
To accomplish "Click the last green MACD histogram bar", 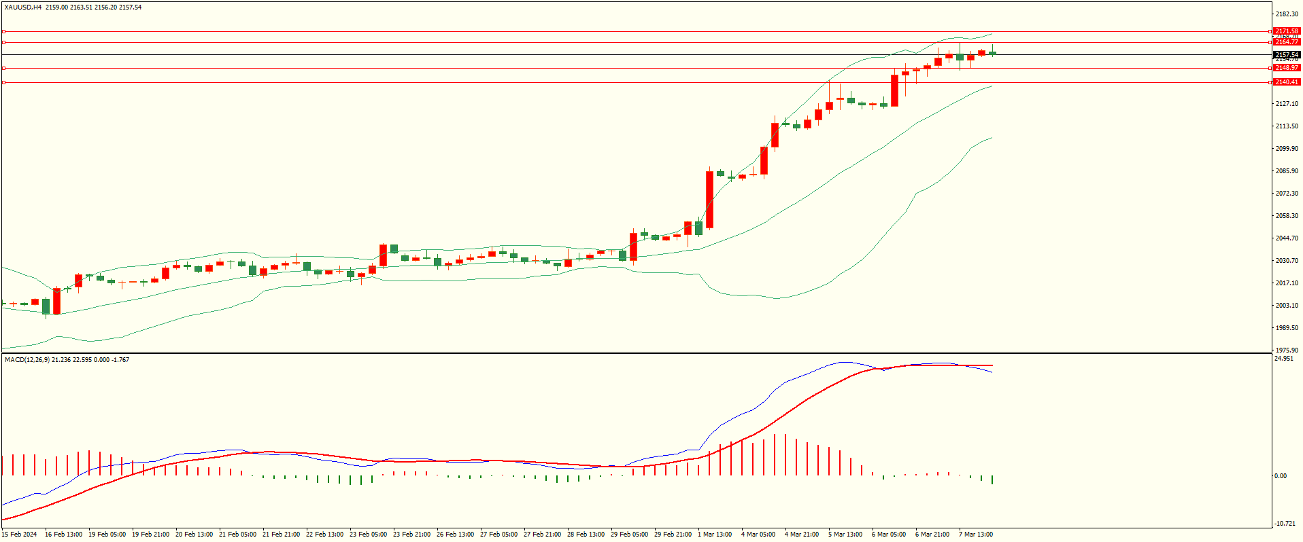I will click(992, 480).
